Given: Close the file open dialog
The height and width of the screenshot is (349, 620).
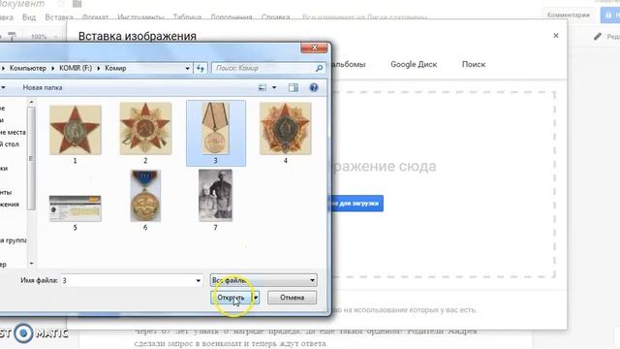Looking at the screenshot, I should point(314,48).
